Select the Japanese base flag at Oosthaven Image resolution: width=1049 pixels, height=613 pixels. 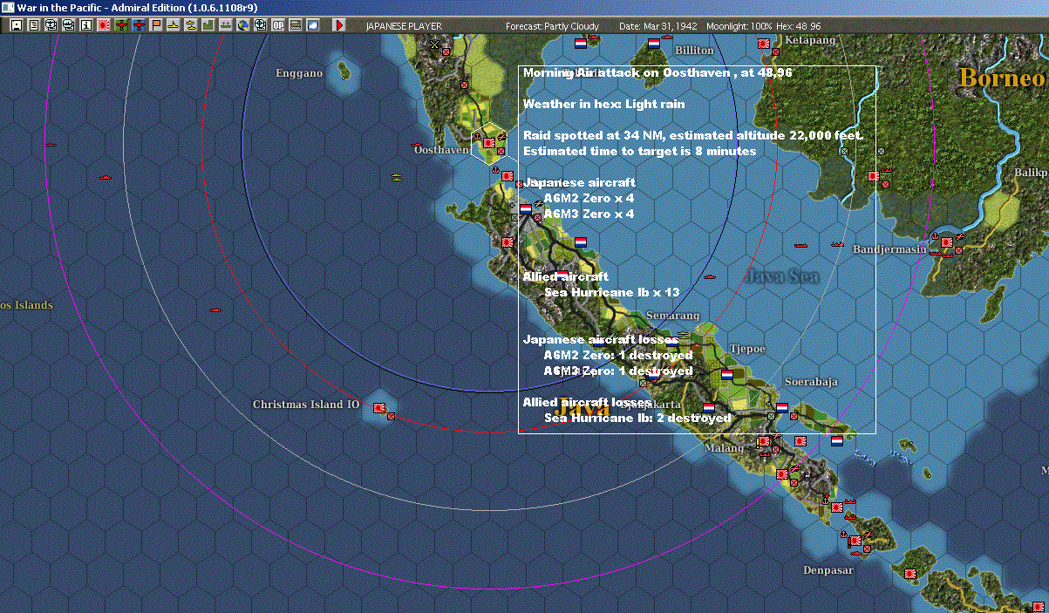click(489, 141)
